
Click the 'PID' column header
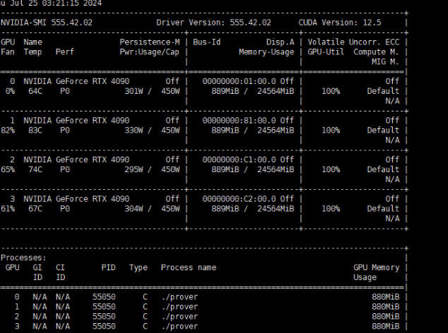[x=108, y=267]
